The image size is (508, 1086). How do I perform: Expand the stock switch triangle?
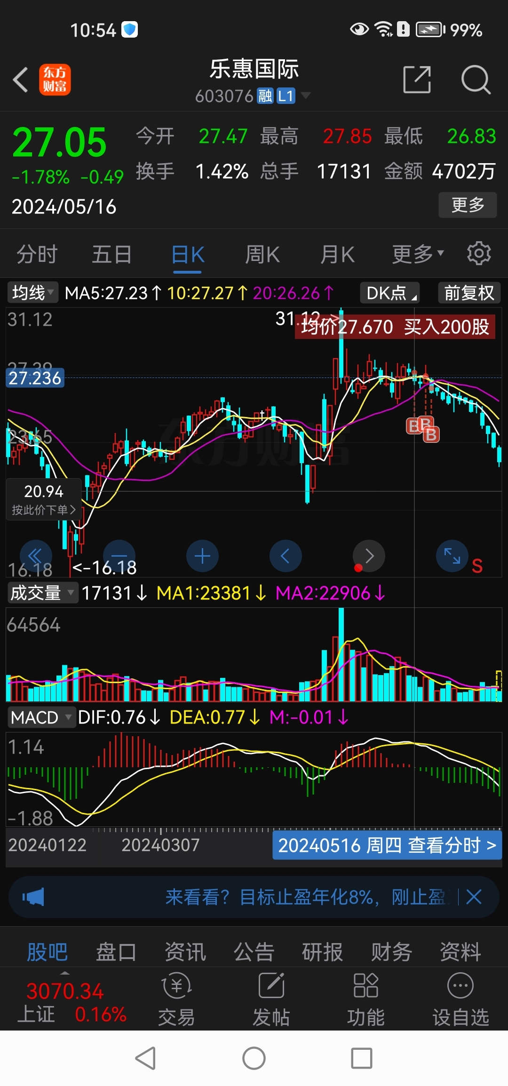coord(306,95)
